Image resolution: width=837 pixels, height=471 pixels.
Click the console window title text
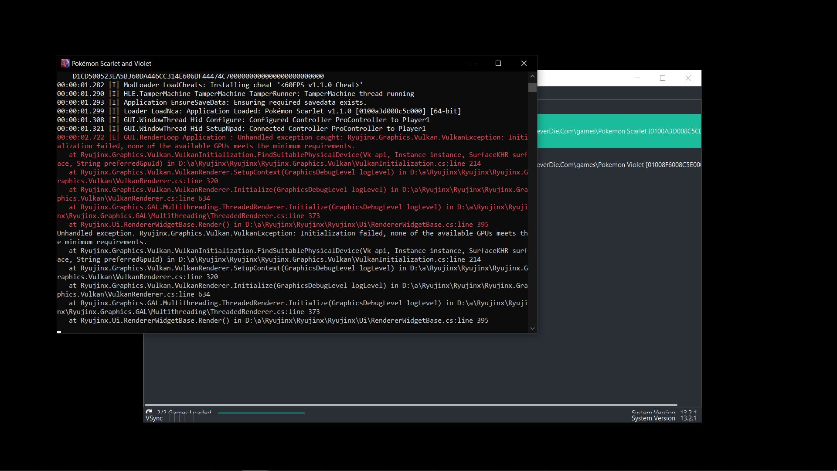click(x=112, y=64)
